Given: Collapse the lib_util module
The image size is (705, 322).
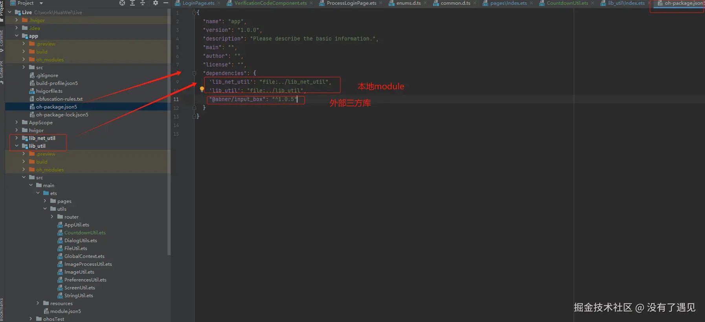Looking at the screenshot, I should [17, 146].
